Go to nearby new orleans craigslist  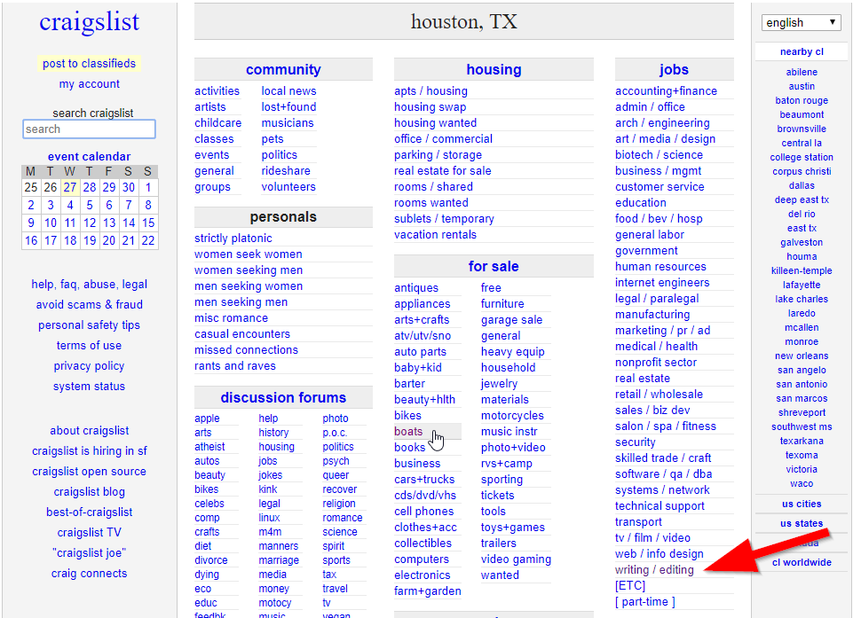802,356
